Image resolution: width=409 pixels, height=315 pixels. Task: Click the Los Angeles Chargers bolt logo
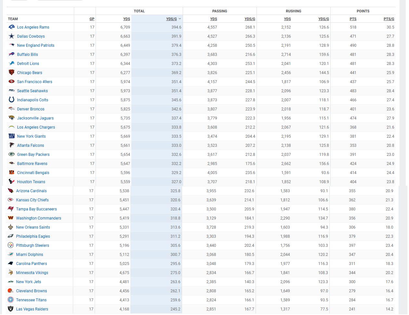coord(12,127)
